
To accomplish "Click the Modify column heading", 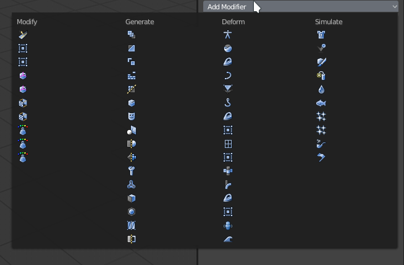I will point(27,22).
